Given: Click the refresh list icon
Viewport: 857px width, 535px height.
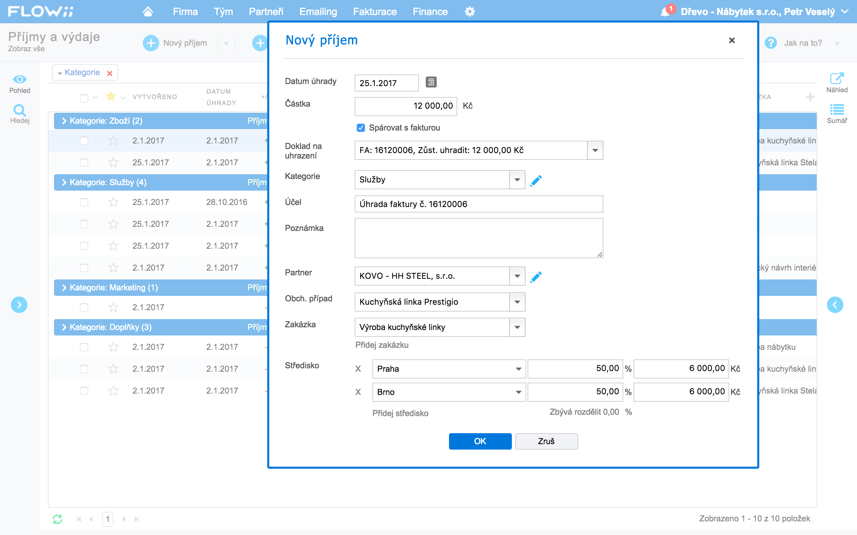Looking at the screenshot, I should pos(57,519).
